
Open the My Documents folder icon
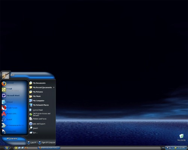click(31, 83)
